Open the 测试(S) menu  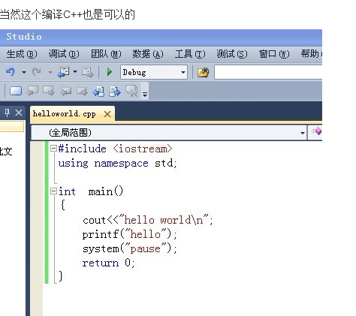tap(232, 54)
